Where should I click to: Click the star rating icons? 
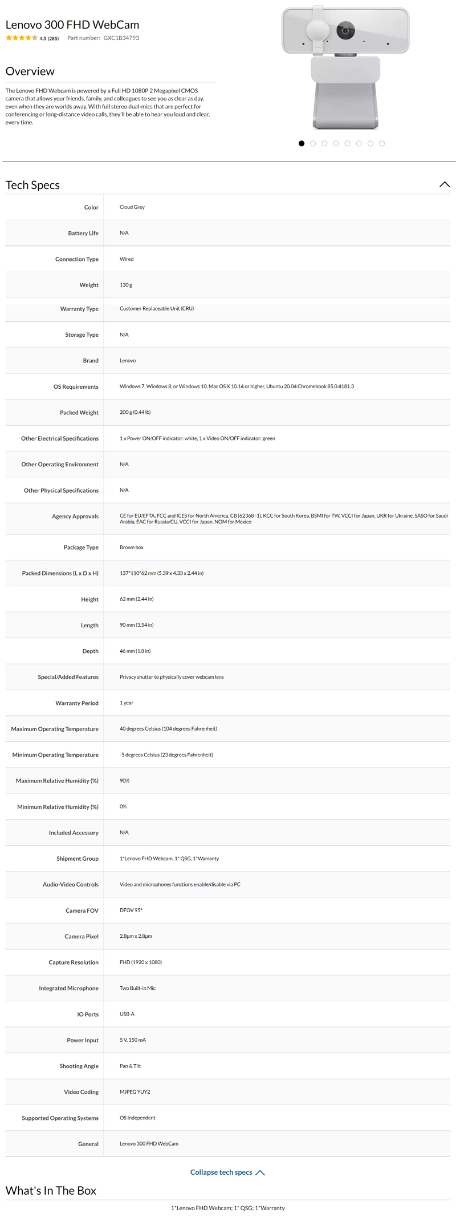point(21,38)
